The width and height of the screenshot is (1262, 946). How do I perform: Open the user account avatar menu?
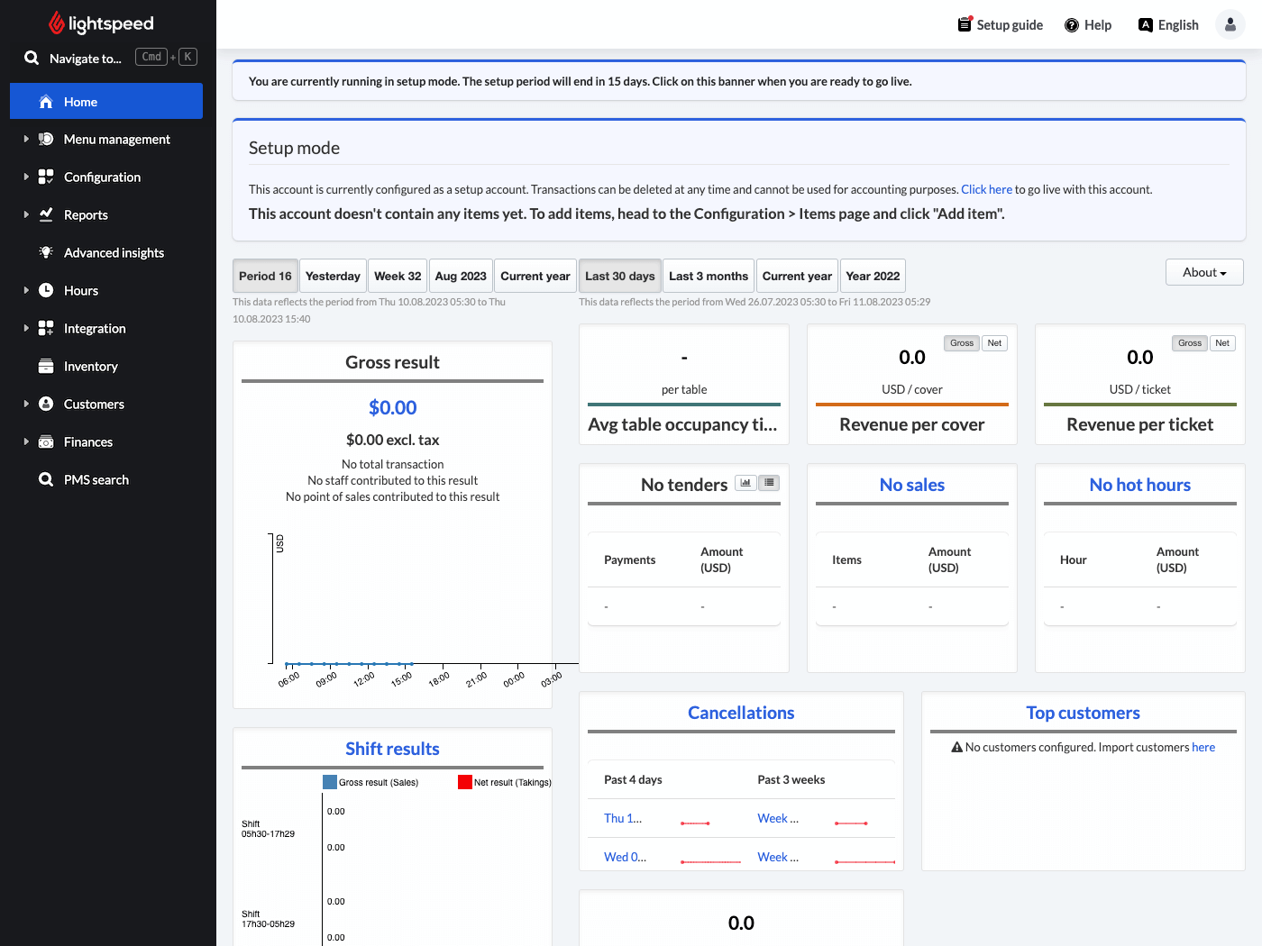tap(1230, 24)
